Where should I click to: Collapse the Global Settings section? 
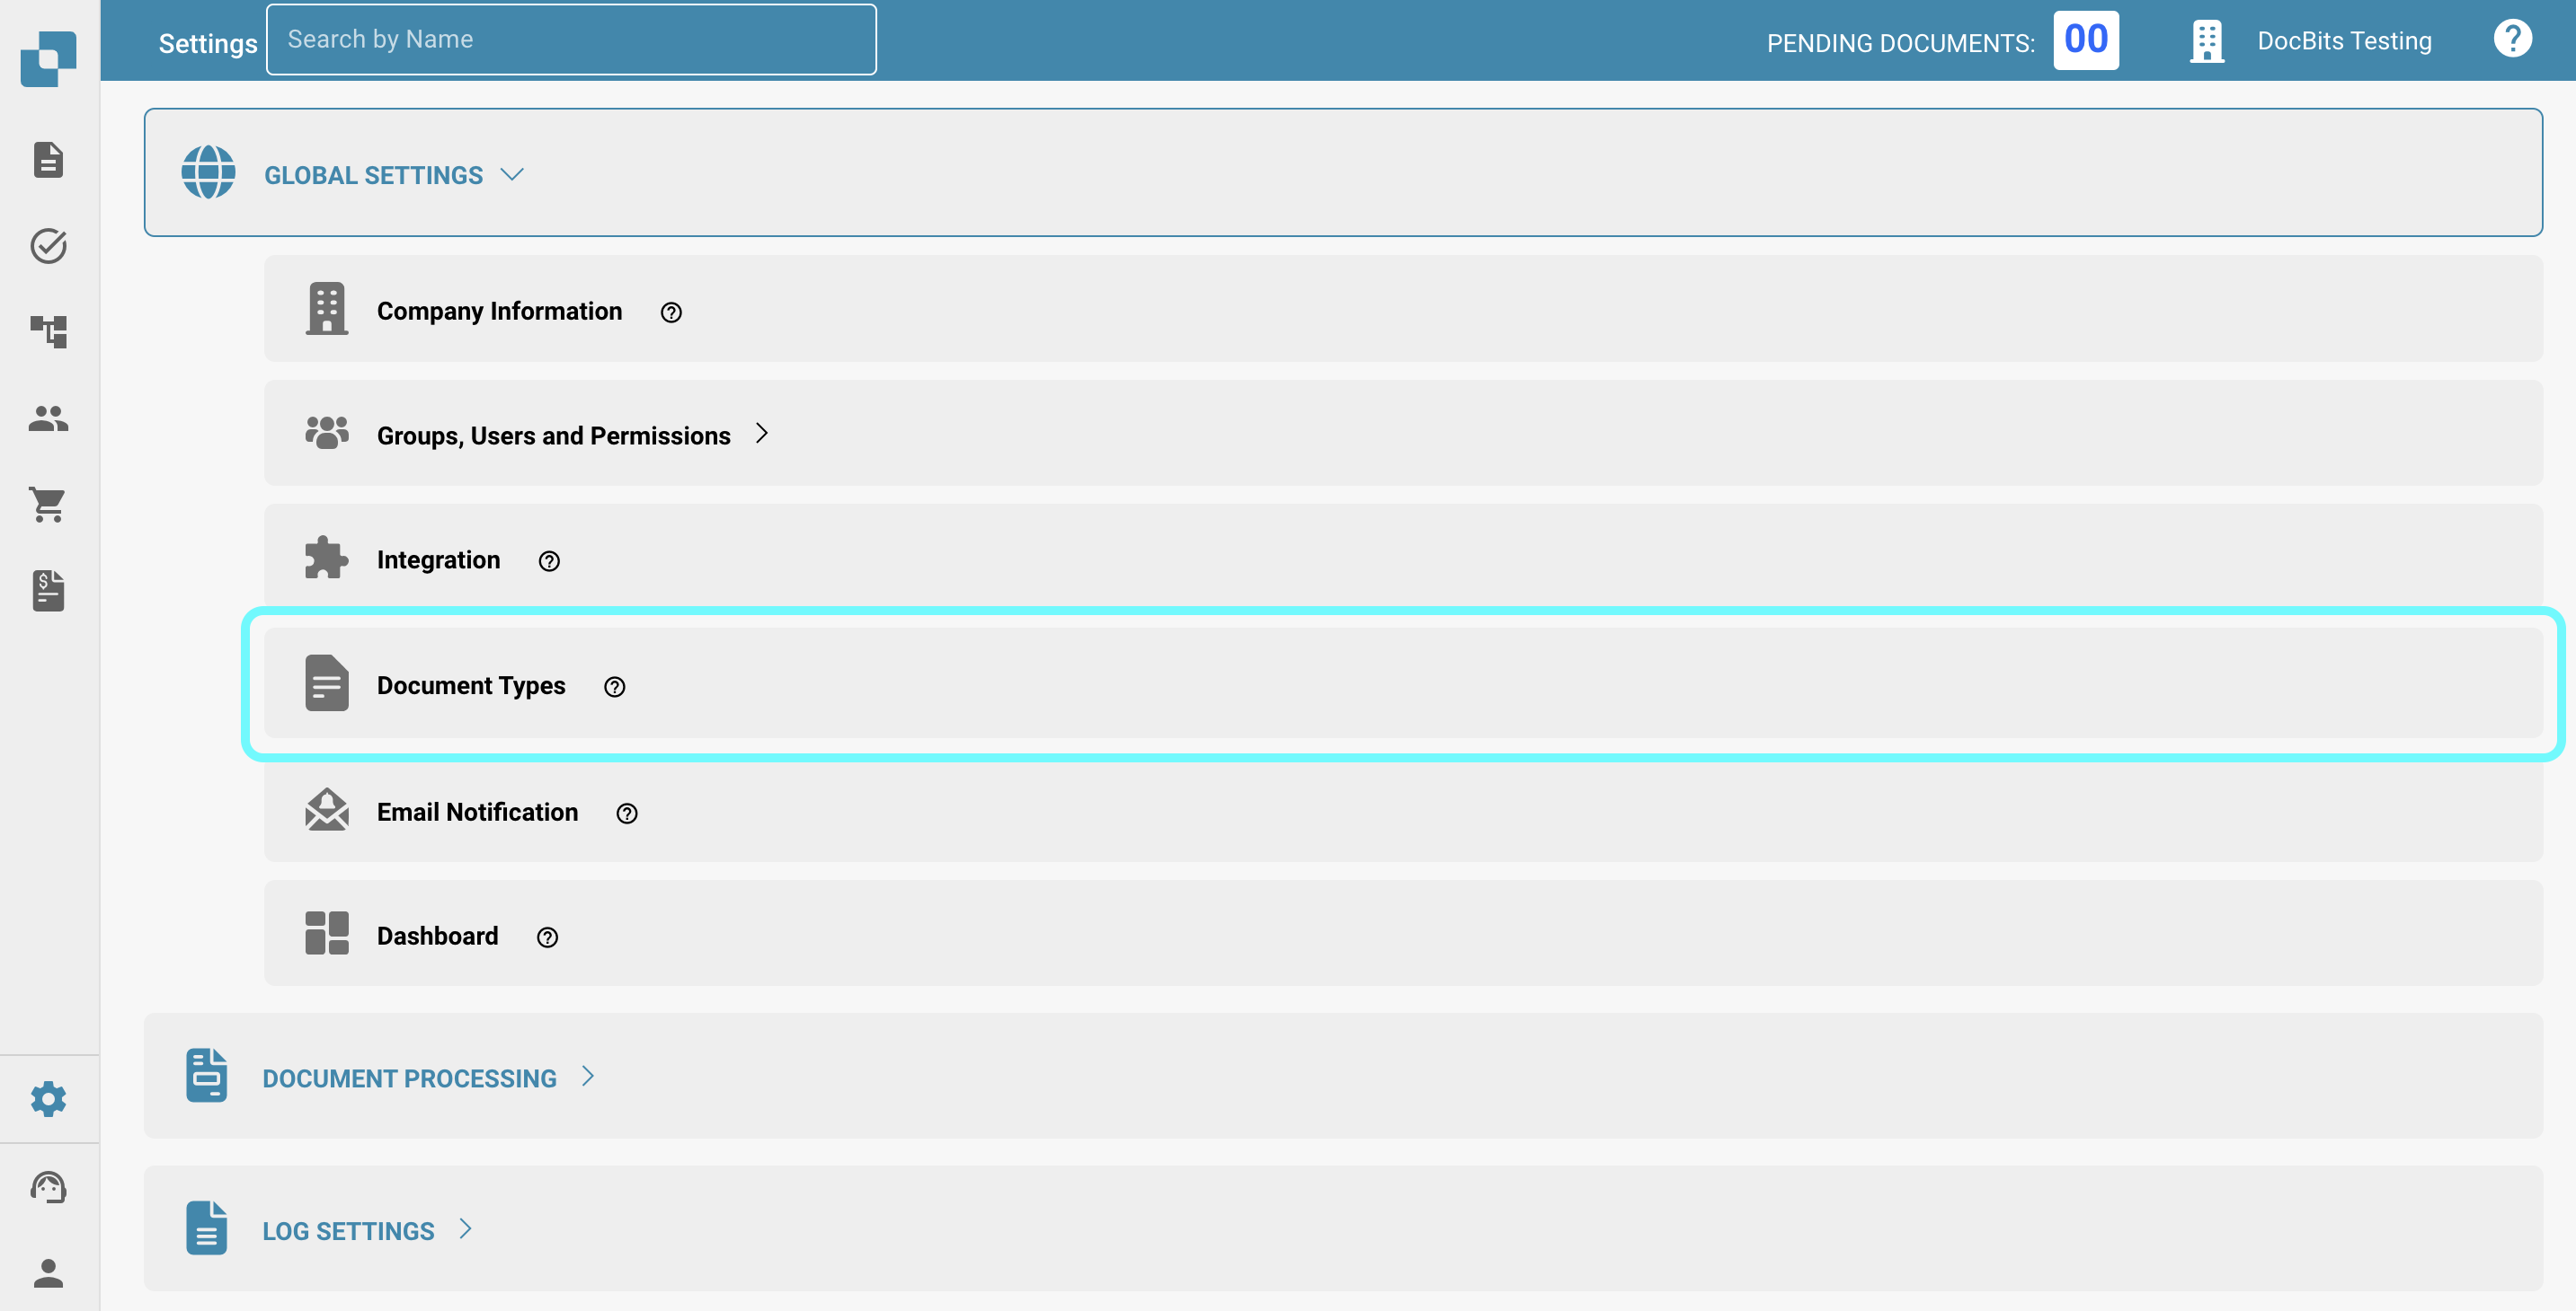512,175
